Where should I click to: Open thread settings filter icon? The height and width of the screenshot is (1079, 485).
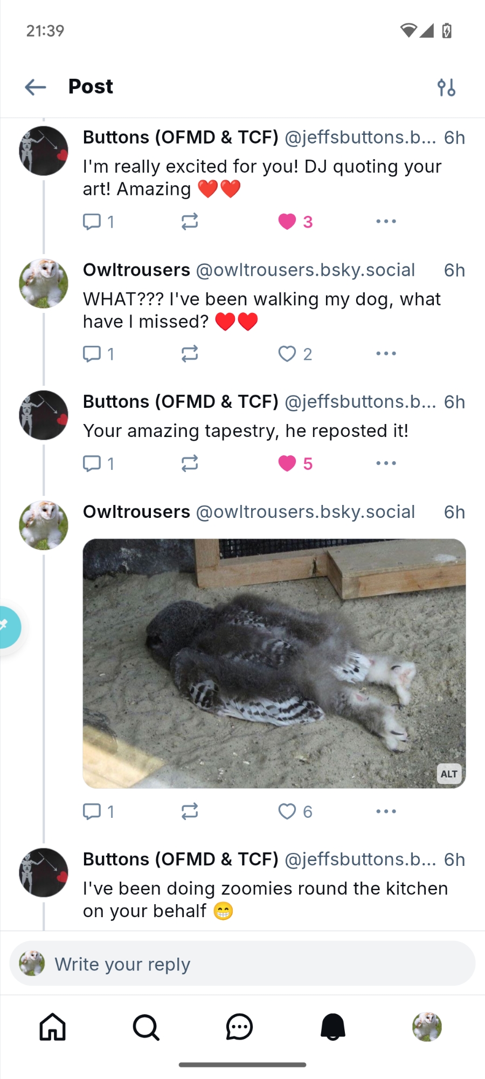(446, 87)
